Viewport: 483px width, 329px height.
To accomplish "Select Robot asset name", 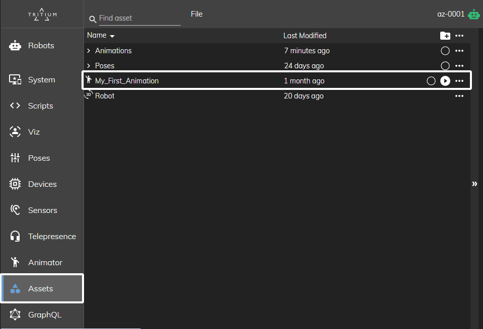I will point(105,96).
